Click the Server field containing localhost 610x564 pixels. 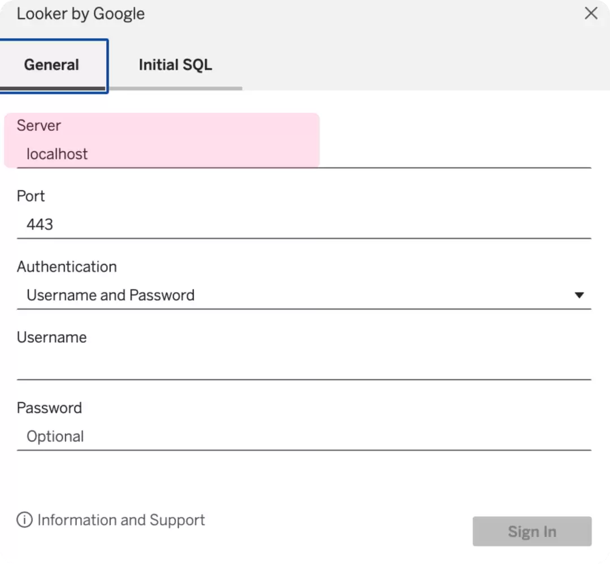point(304,154)
